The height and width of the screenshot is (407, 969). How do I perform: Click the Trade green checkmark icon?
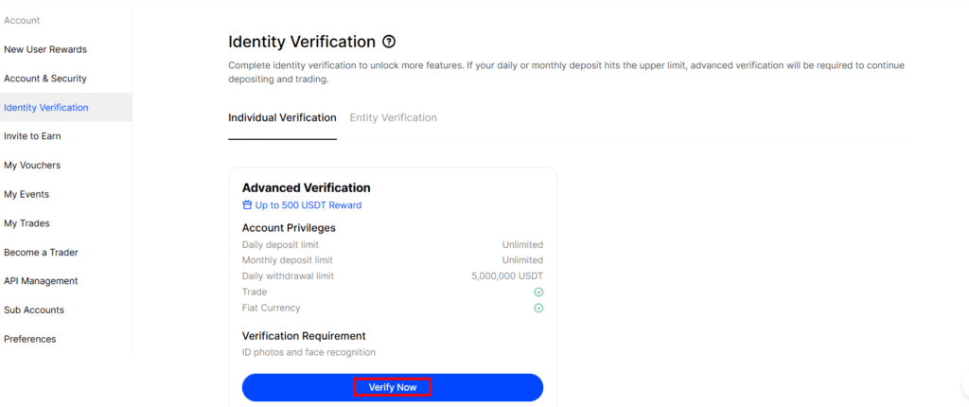538,292
